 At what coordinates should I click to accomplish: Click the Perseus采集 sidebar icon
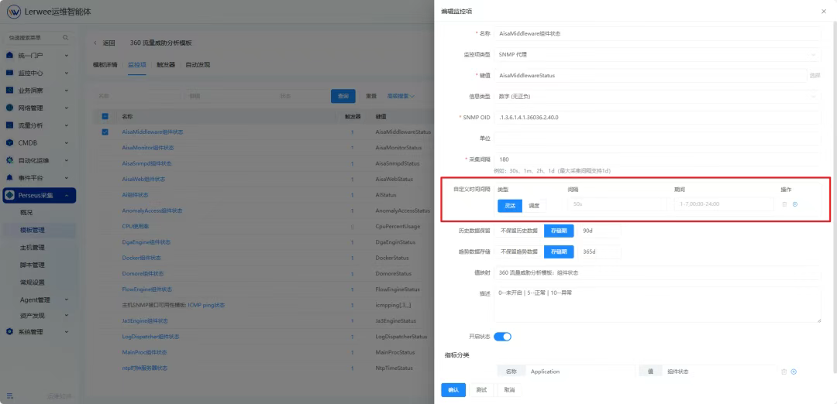(x=11, y=195)
